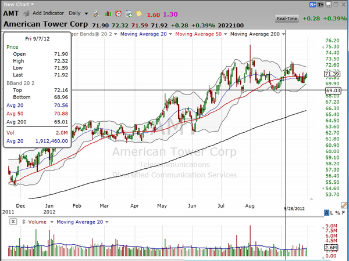
Task: Click the printer icon beside AMT
Action: click(x=26, y=14)
